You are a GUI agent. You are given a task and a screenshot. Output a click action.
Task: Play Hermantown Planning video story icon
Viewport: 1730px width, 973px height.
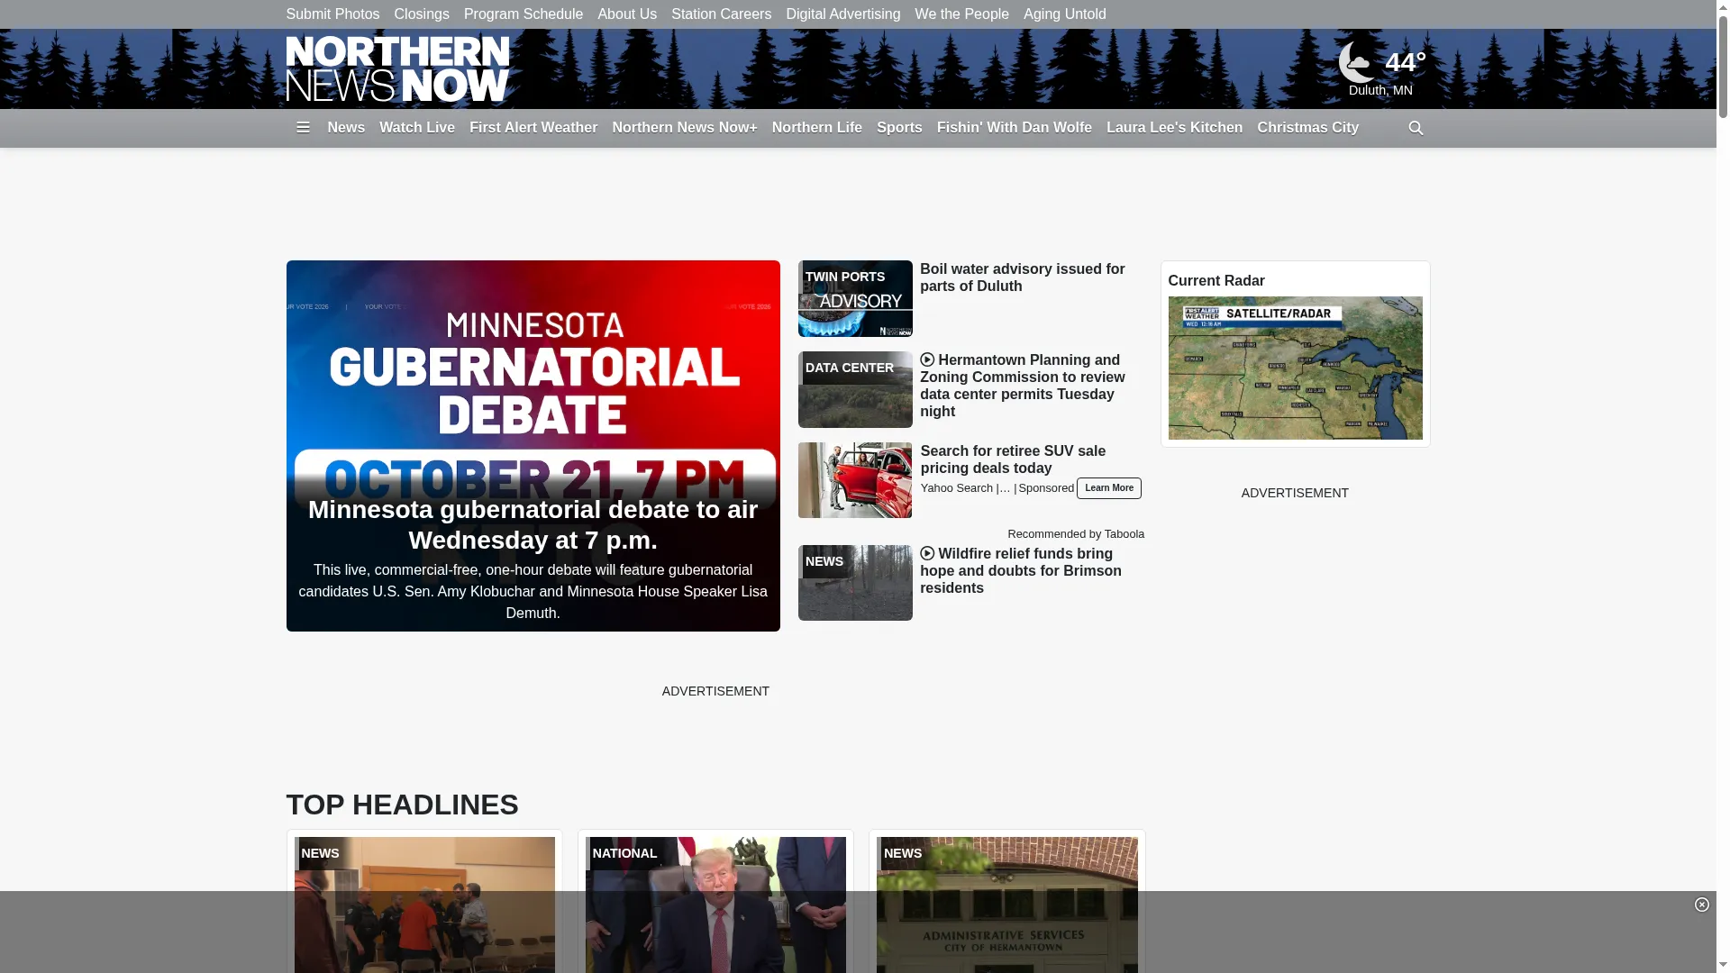[927, 360]
